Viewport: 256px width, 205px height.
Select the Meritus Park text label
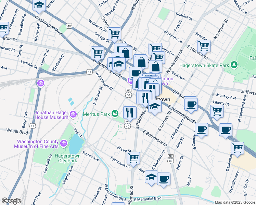(x=96, y=114)
